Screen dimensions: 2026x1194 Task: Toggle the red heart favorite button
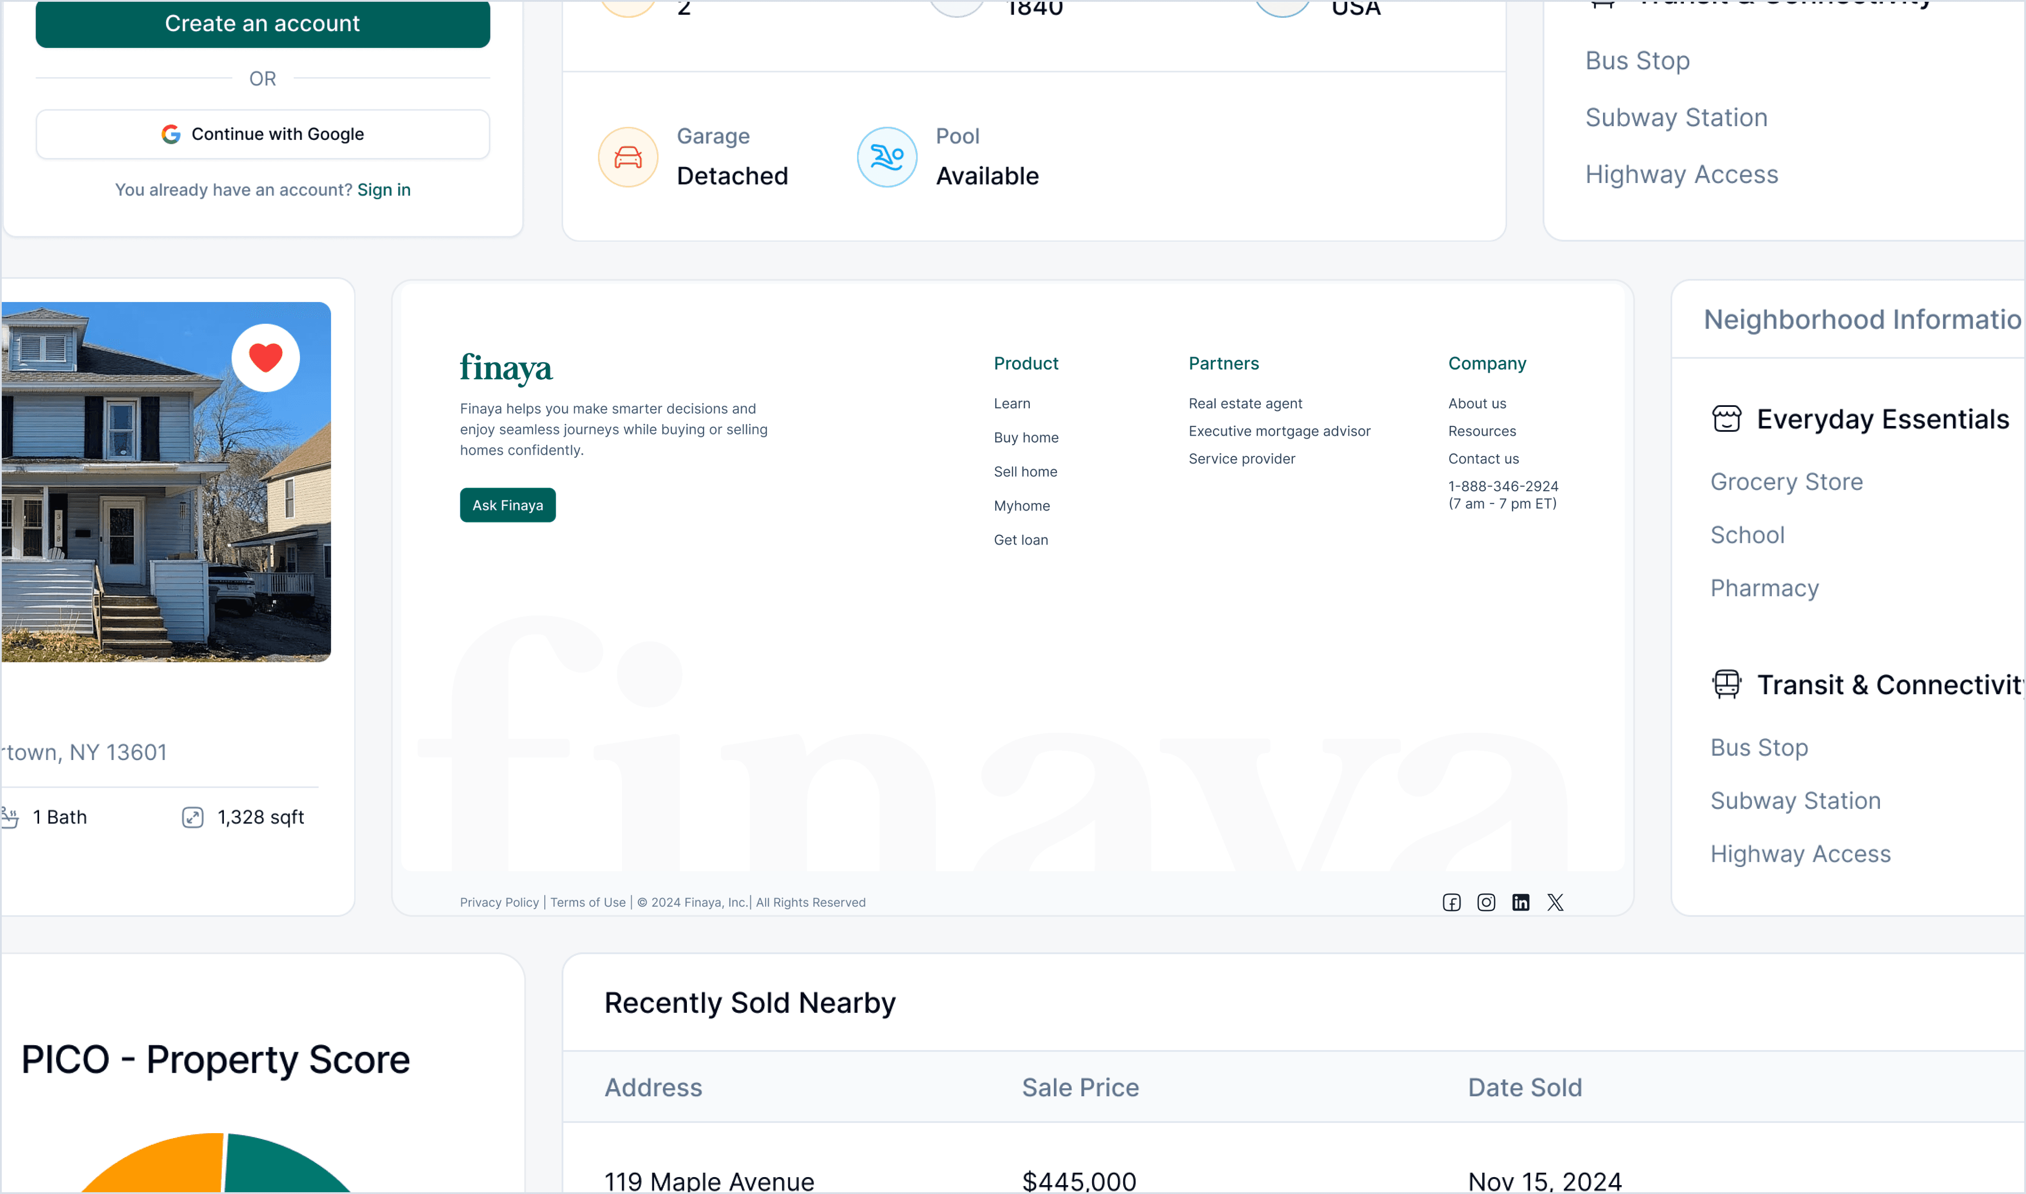(x=266, y=357)
